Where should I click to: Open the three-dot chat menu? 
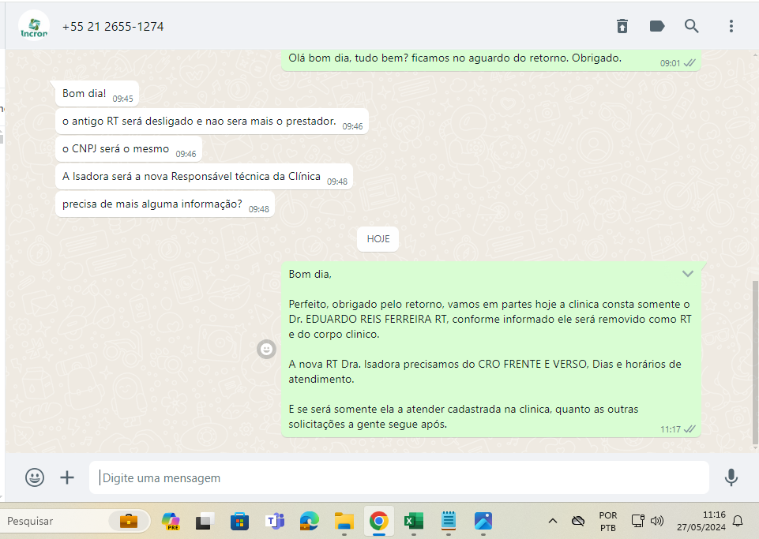(x=731, y=26)
